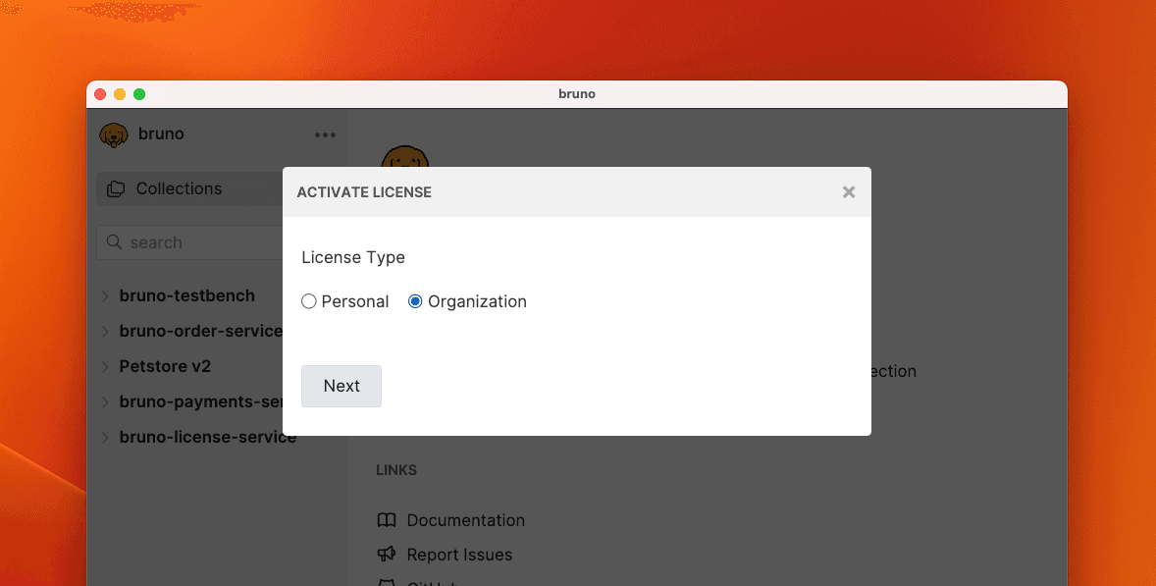Image resolution: width=1156 pixels, height=586 pixels.
Task: Click the bruno name in sidebar header
Action: 162,134
